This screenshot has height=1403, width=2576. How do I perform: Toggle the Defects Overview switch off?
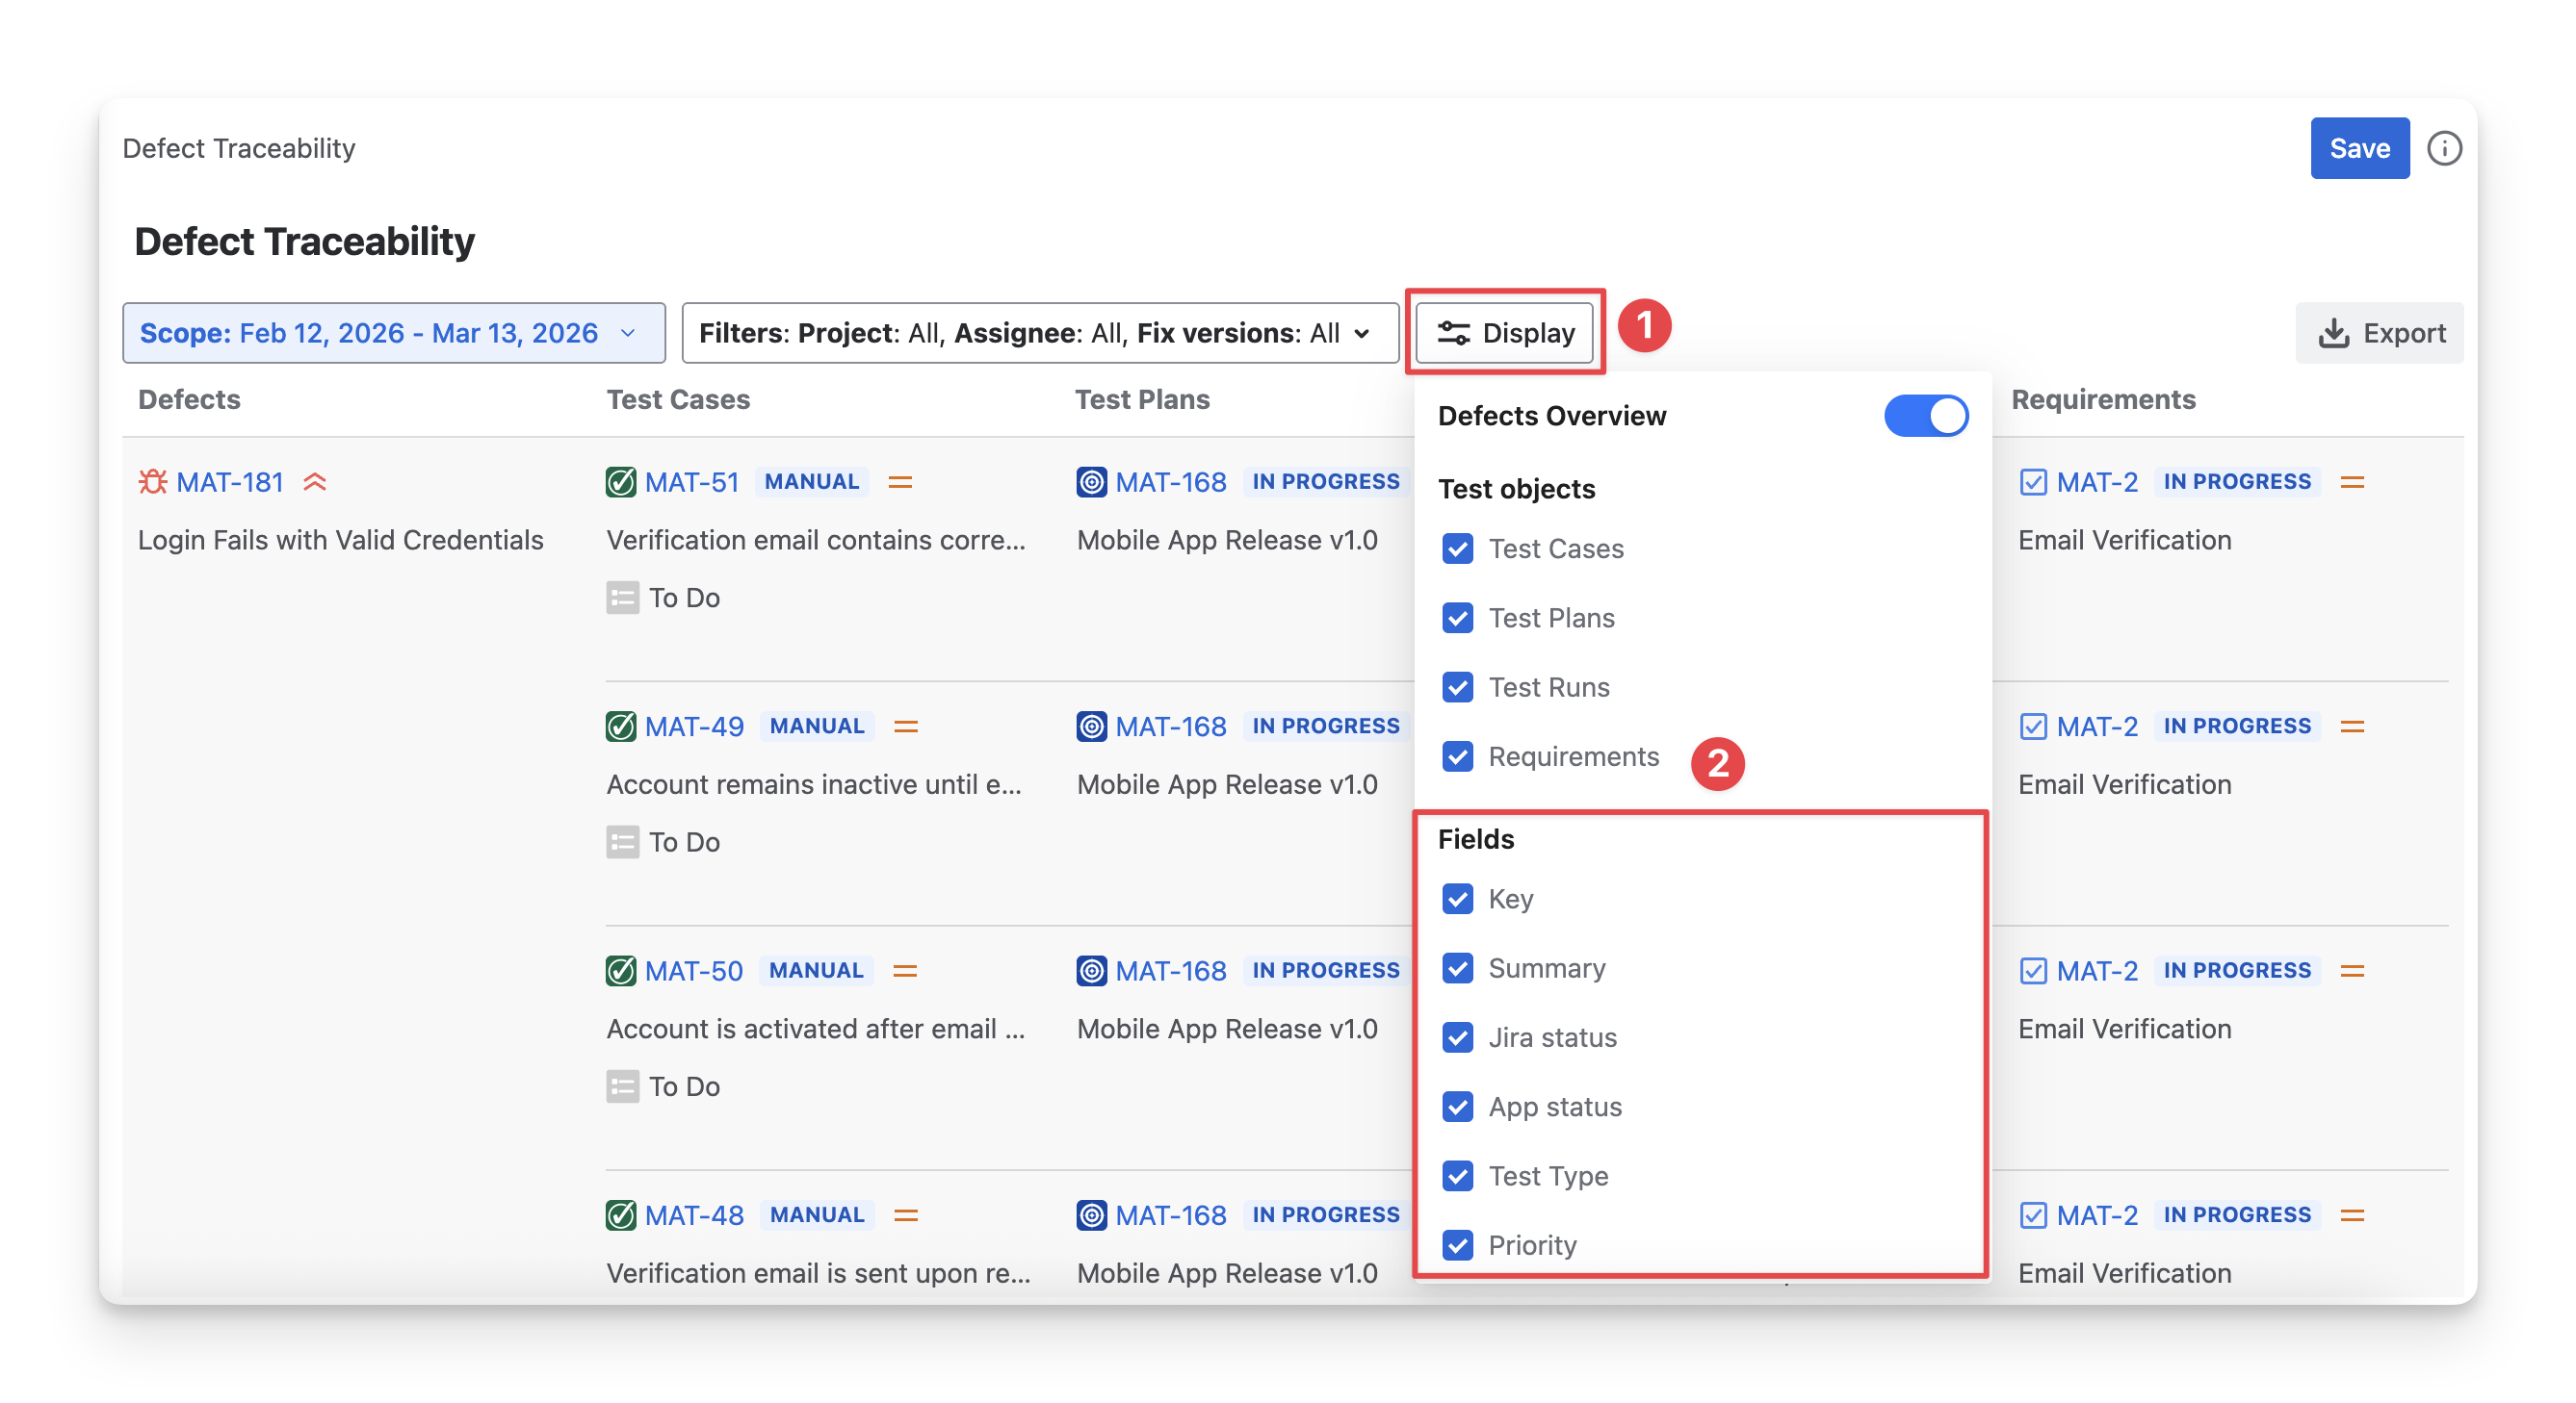pyautogui.click(x=1925, y=416)
